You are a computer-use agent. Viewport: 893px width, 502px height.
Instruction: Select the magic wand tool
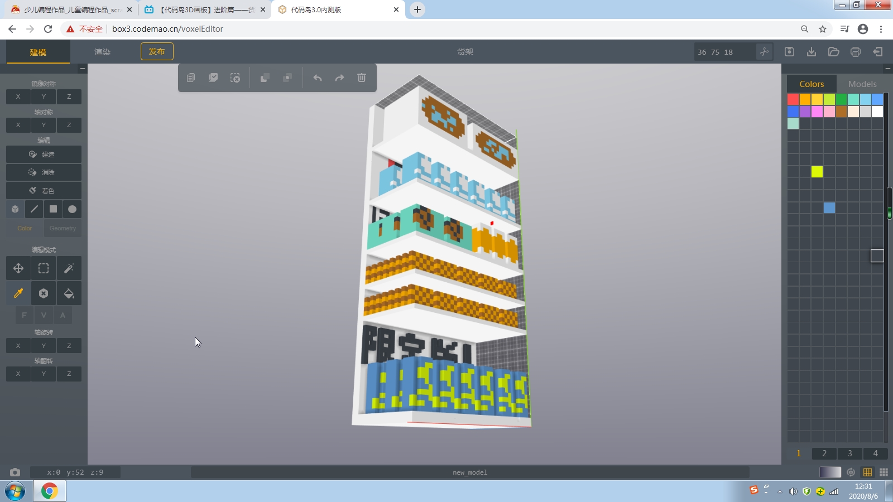click(69, 268)
